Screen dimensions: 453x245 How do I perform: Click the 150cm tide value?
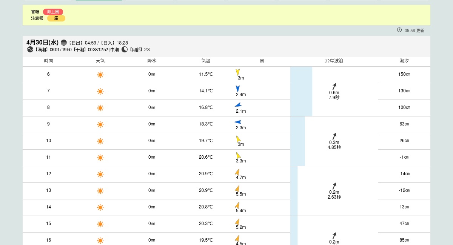coord(404,74)
